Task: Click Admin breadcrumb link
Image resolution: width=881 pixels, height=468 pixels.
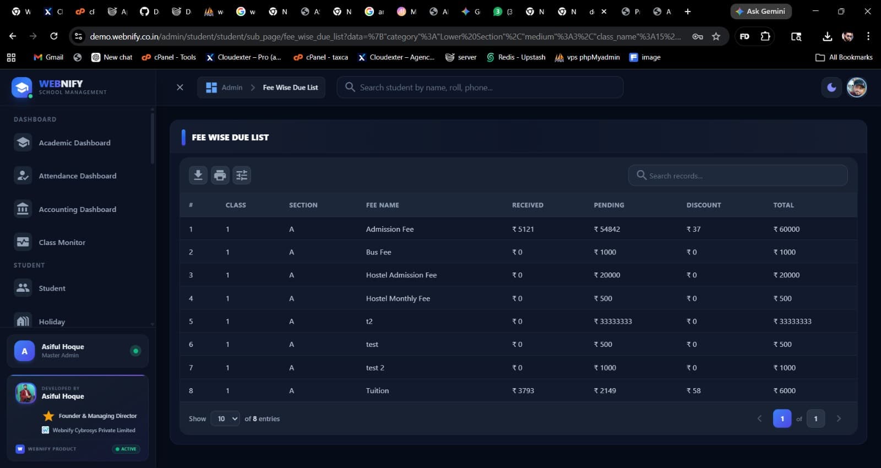Action: (x=232, y=88)
